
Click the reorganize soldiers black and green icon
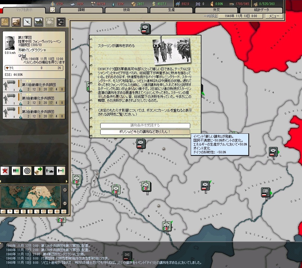click(16, 171)
